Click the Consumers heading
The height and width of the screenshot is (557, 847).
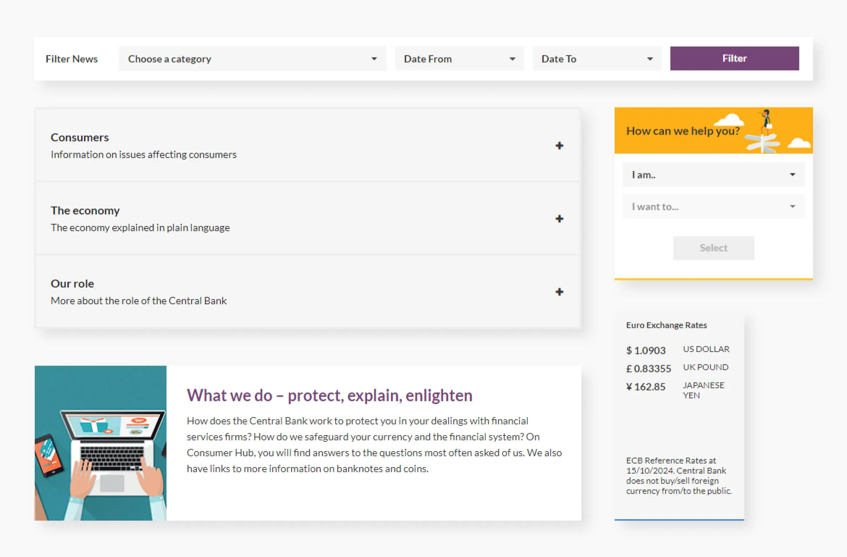80,138
